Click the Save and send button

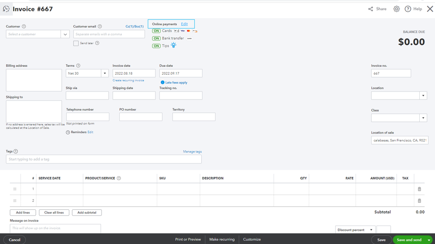click(409, 240)
